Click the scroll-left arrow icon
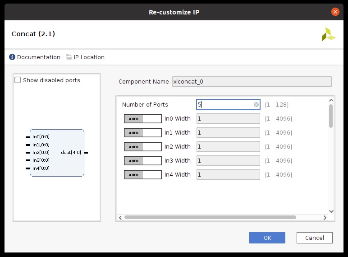The height and width of the screenshot is (257, 348). click(120, 217)
